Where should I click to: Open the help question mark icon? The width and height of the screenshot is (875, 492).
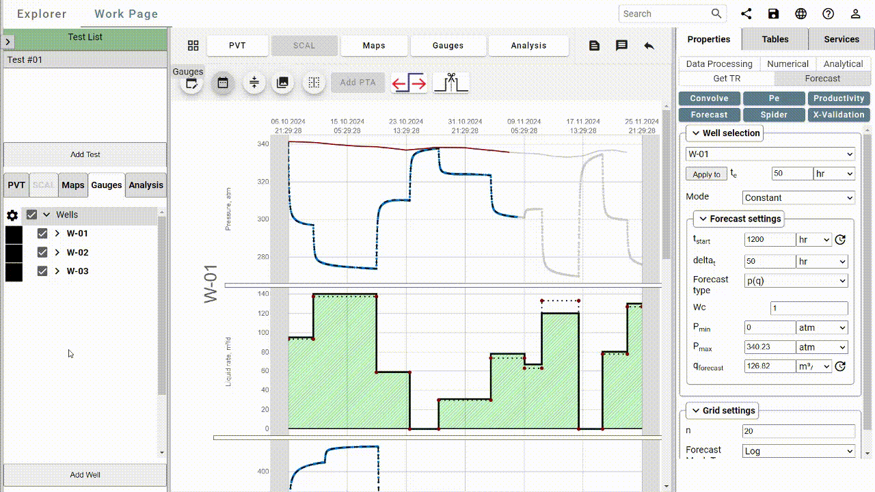coord(829,14)
